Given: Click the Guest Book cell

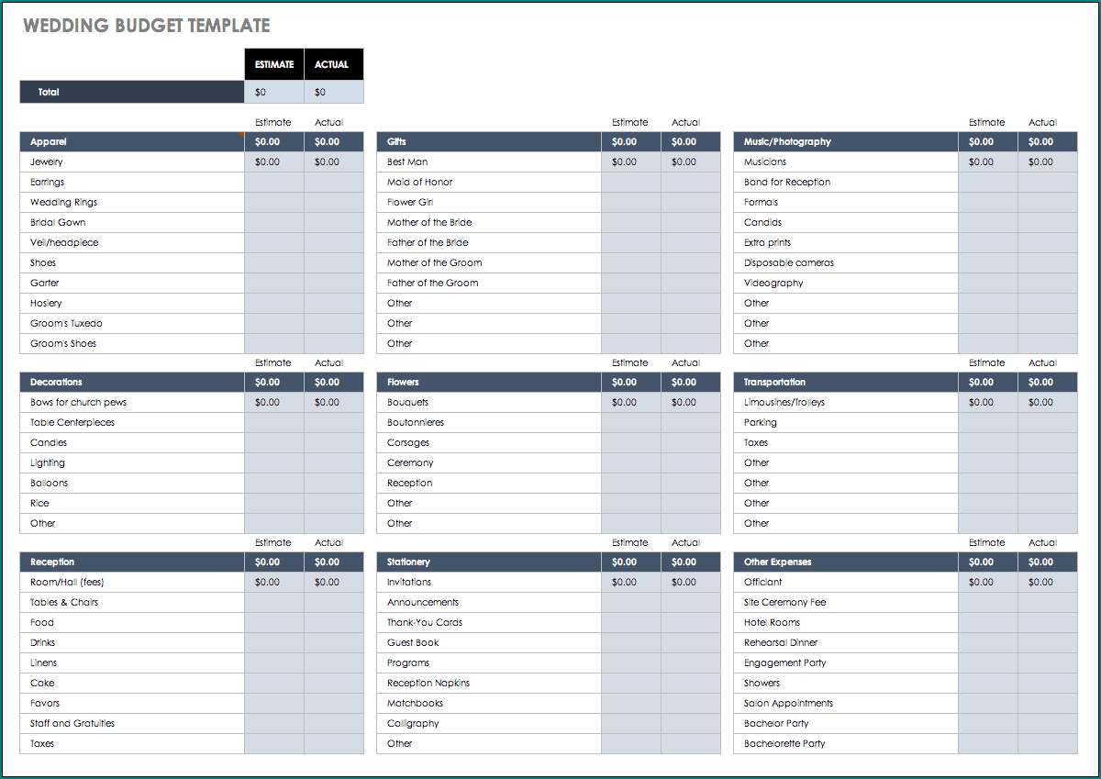Looking at the screenshot, I should tap(489, 643).
